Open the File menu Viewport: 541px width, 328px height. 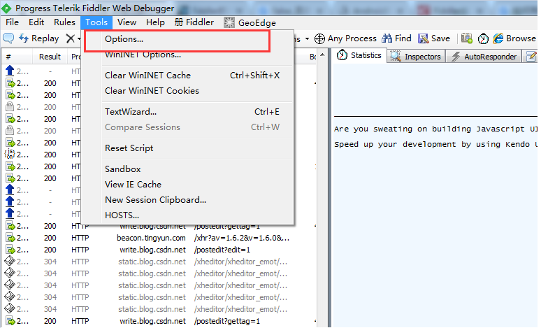coord(12,22)
